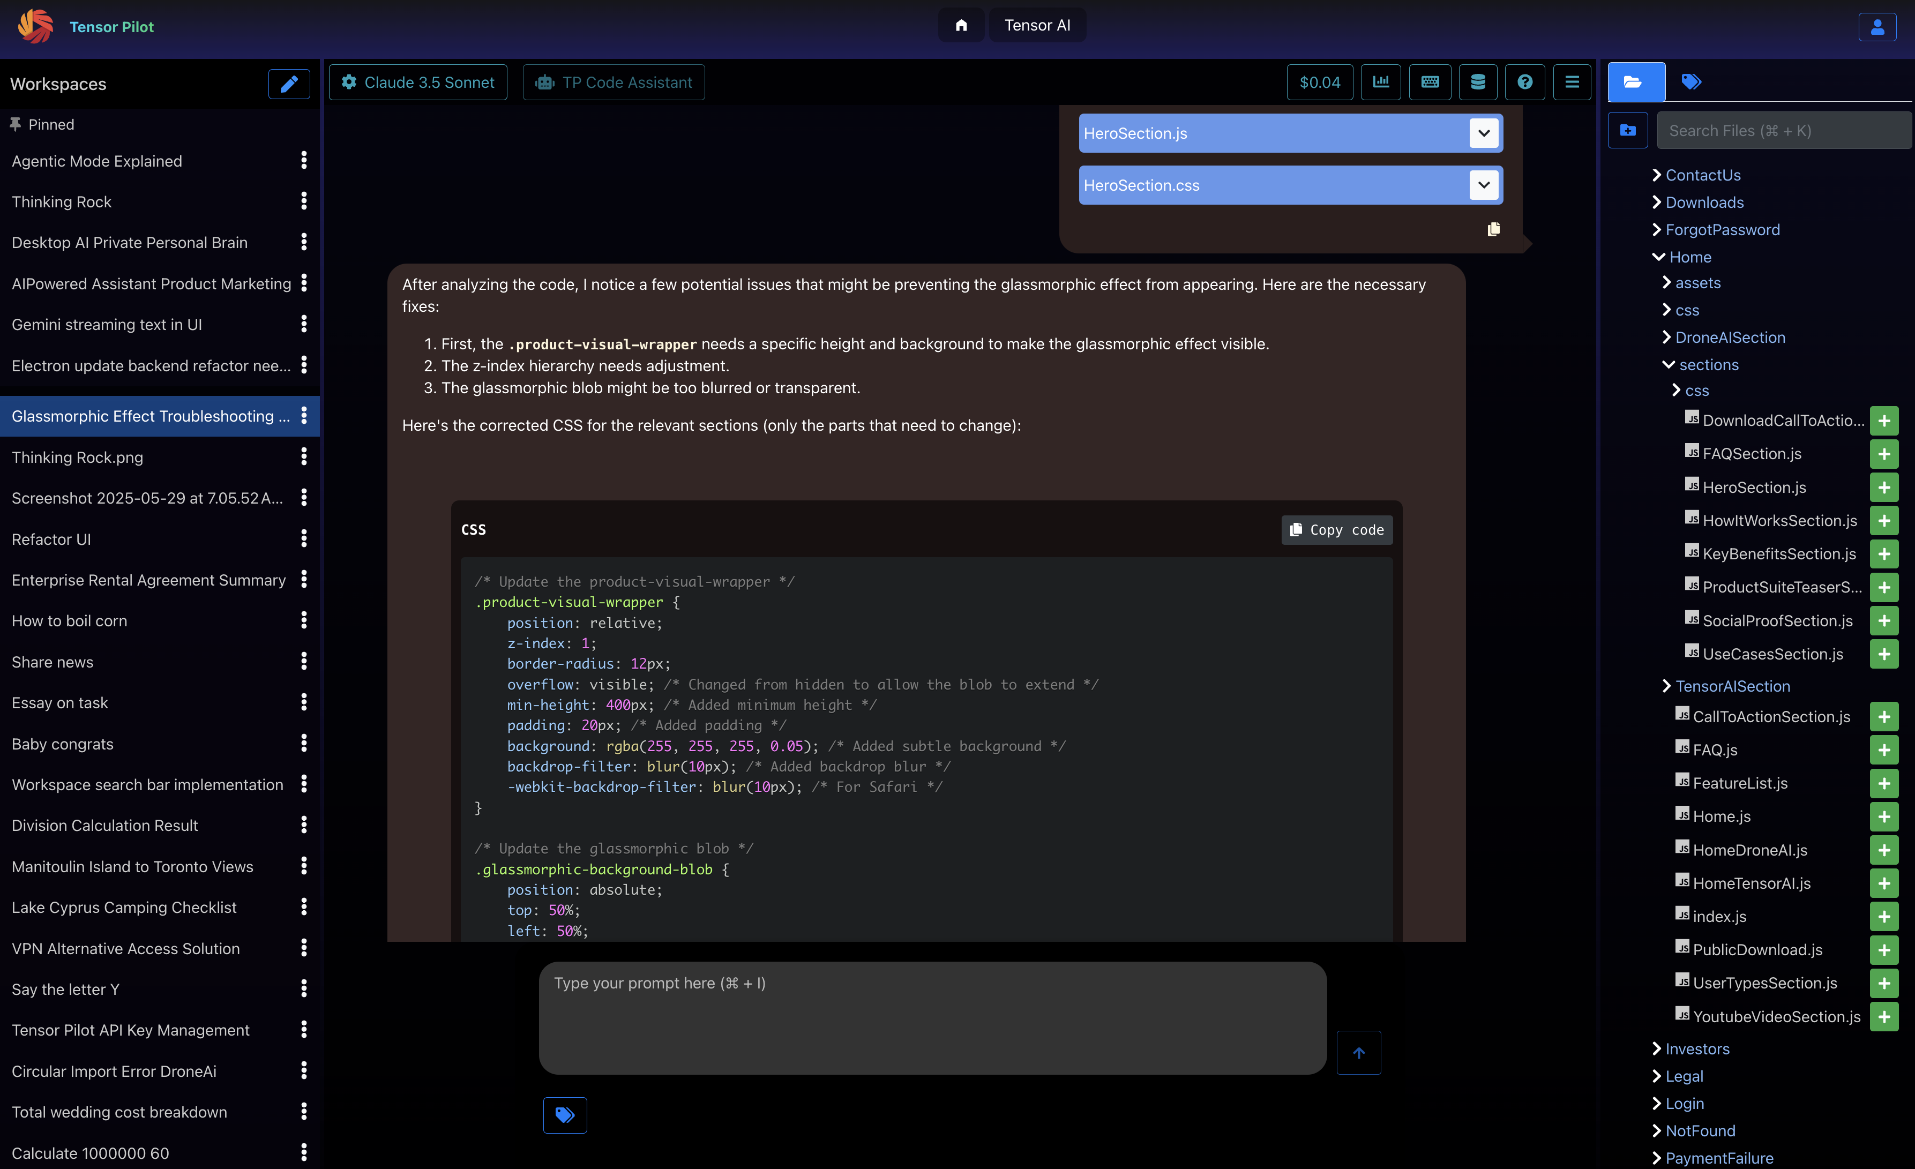Click the tag icon below the prompt box
Viewport: 1915px width, 1169px height.
(x=565, y=1114)
